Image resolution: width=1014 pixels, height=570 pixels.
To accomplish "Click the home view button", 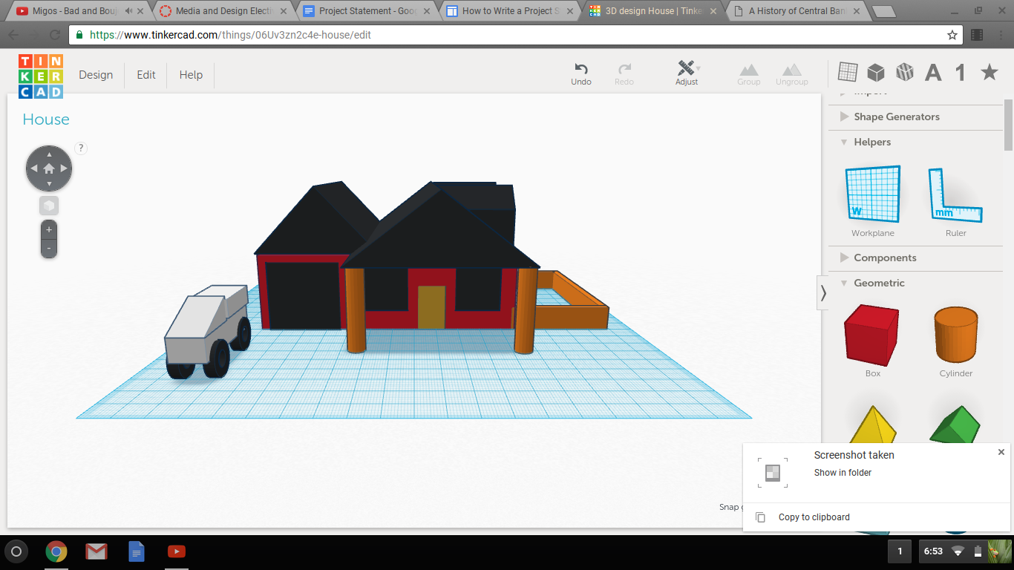I will tap(49, 168).
